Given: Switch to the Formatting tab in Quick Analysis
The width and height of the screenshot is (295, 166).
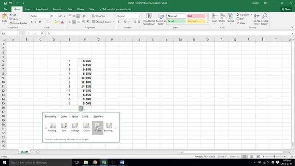Looking at the screenshot, I should point(50,117).
